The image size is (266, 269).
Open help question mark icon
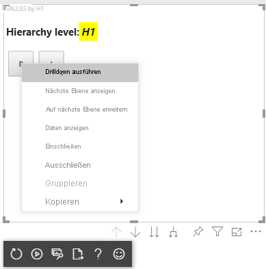pos(98,254)
